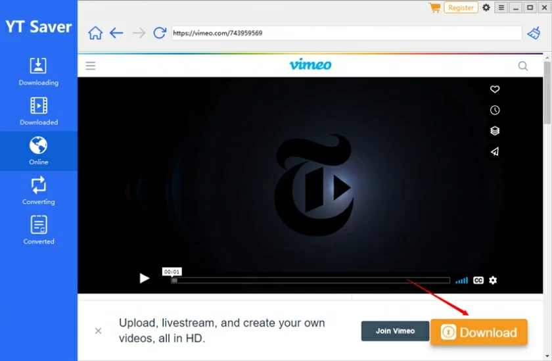
Task: Play video using center play button
Action: (x=342, y=187)
